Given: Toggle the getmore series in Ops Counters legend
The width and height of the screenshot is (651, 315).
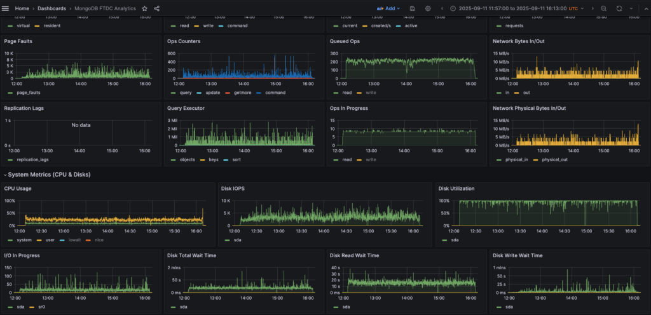Looking at the screenshot, I should [242, 93].
